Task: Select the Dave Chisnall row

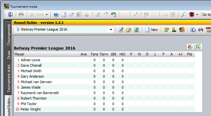Action: (x=104, y=65)
